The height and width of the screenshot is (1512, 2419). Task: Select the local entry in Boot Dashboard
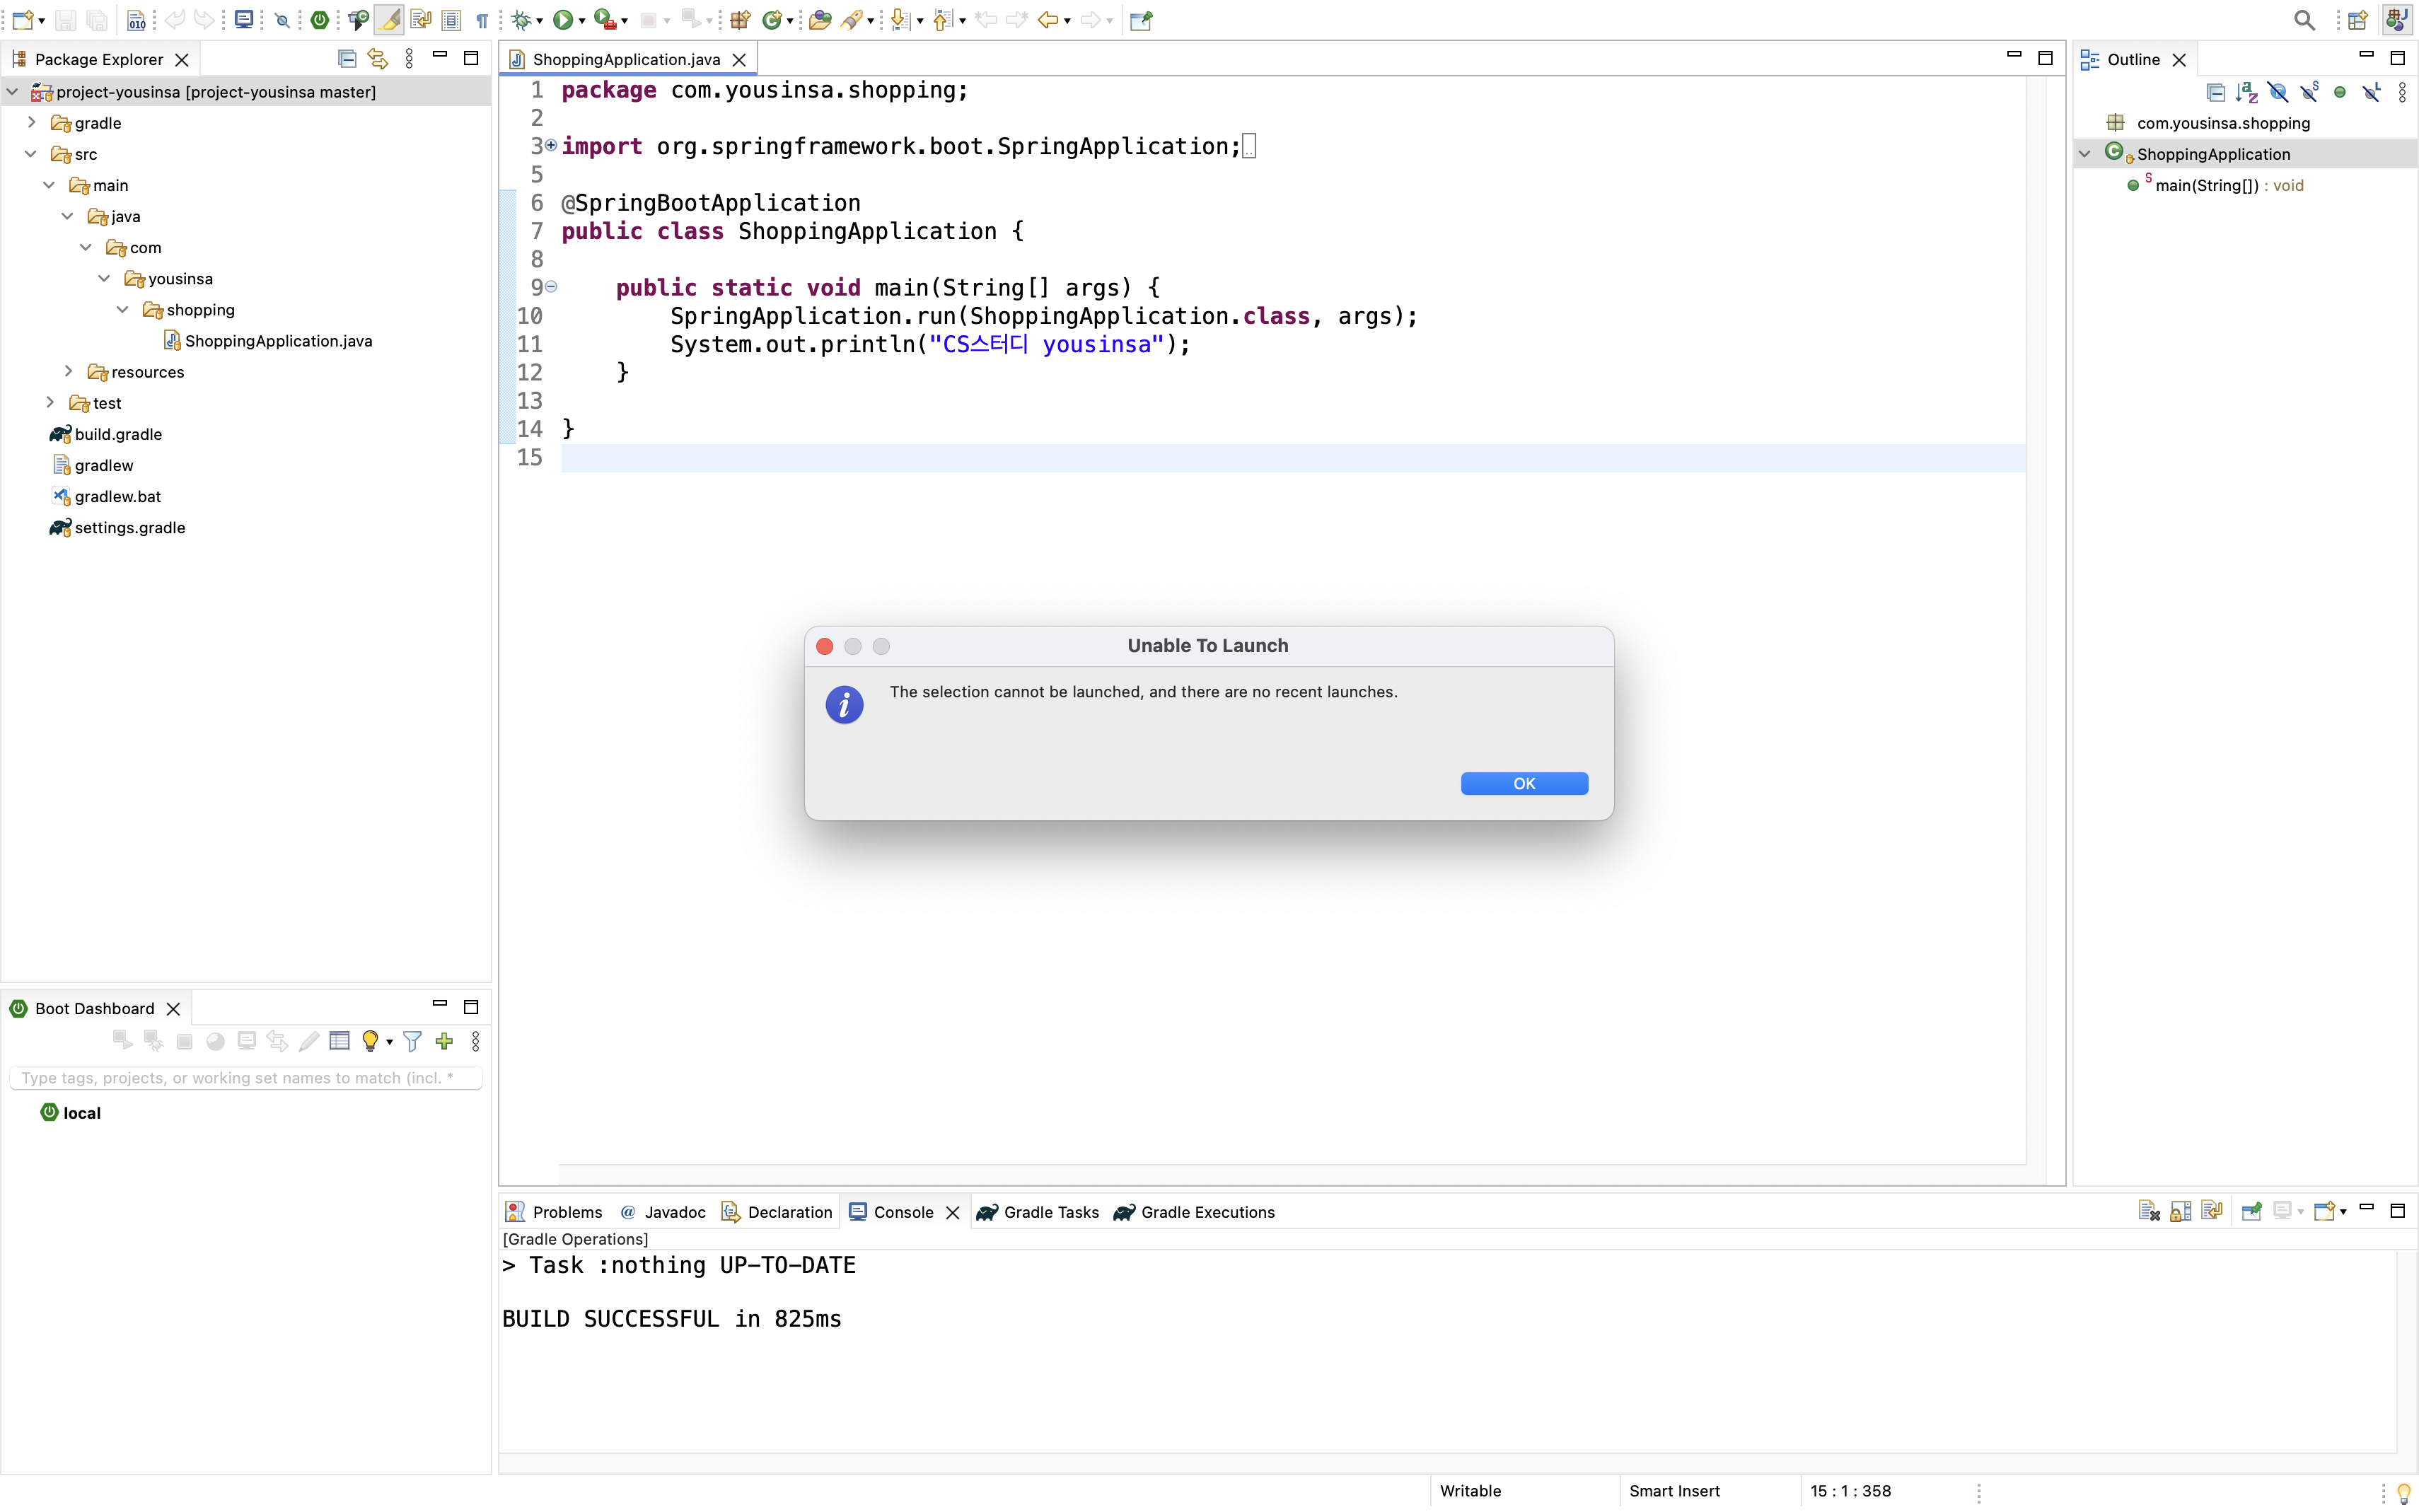pos(80,1112)
